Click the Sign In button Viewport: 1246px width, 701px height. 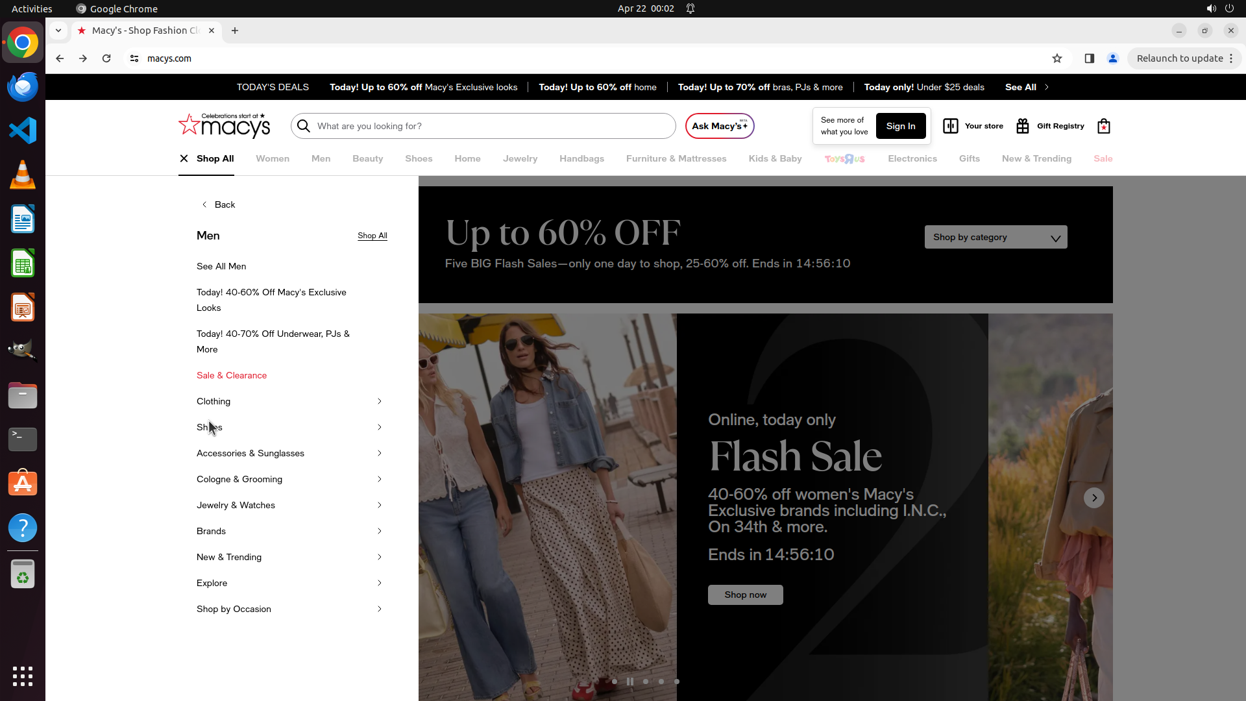tap(900, 126)
